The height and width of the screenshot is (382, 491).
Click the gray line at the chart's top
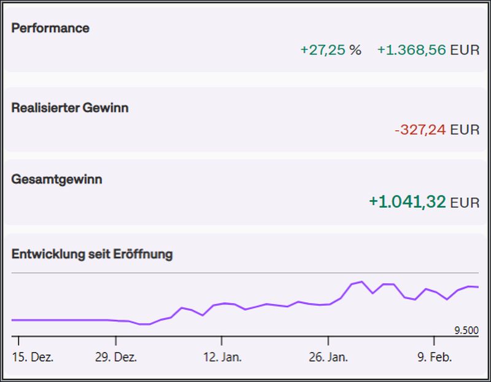[x=245, y=273]
